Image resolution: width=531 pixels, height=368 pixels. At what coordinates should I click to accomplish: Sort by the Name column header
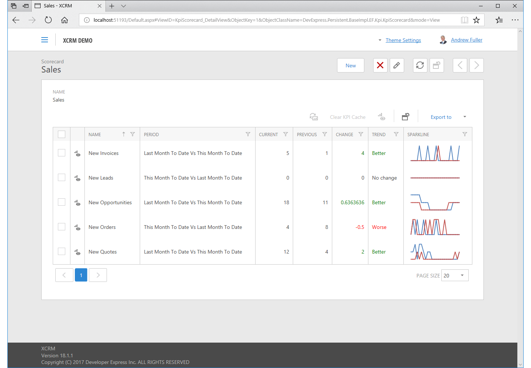tap(95, 135)
